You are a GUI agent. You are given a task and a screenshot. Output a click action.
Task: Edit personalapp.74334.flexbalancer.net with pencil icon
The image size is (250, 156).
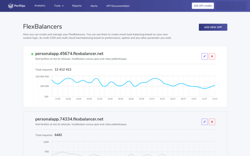tap(205, 122)
